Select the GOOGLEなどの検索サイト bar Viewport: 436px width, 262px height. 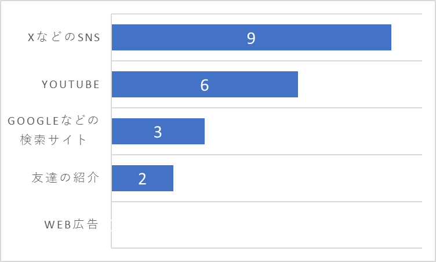click(158, 131)
